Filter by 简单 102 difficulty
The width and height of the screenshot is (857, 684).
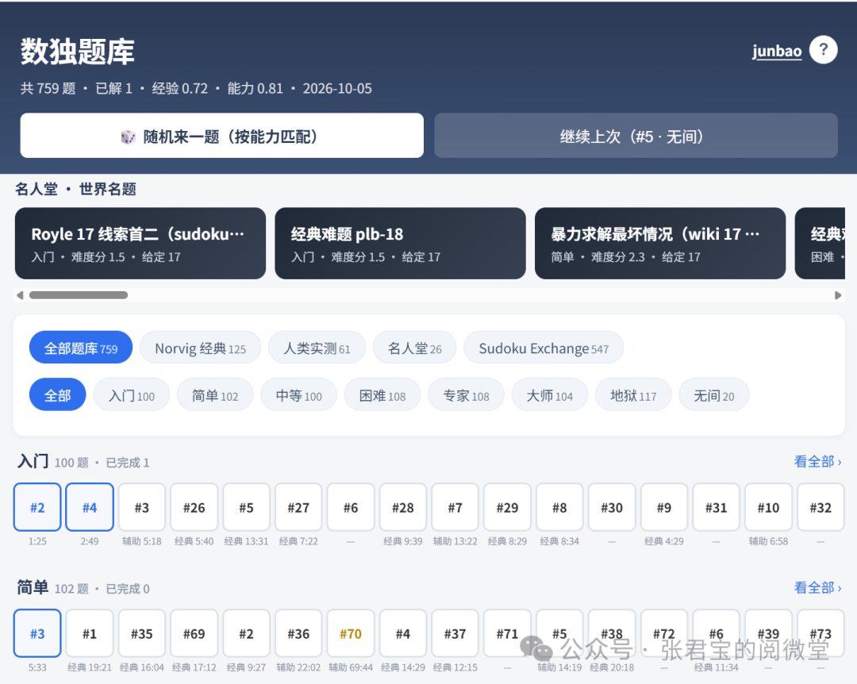click(x=215, y=394)
